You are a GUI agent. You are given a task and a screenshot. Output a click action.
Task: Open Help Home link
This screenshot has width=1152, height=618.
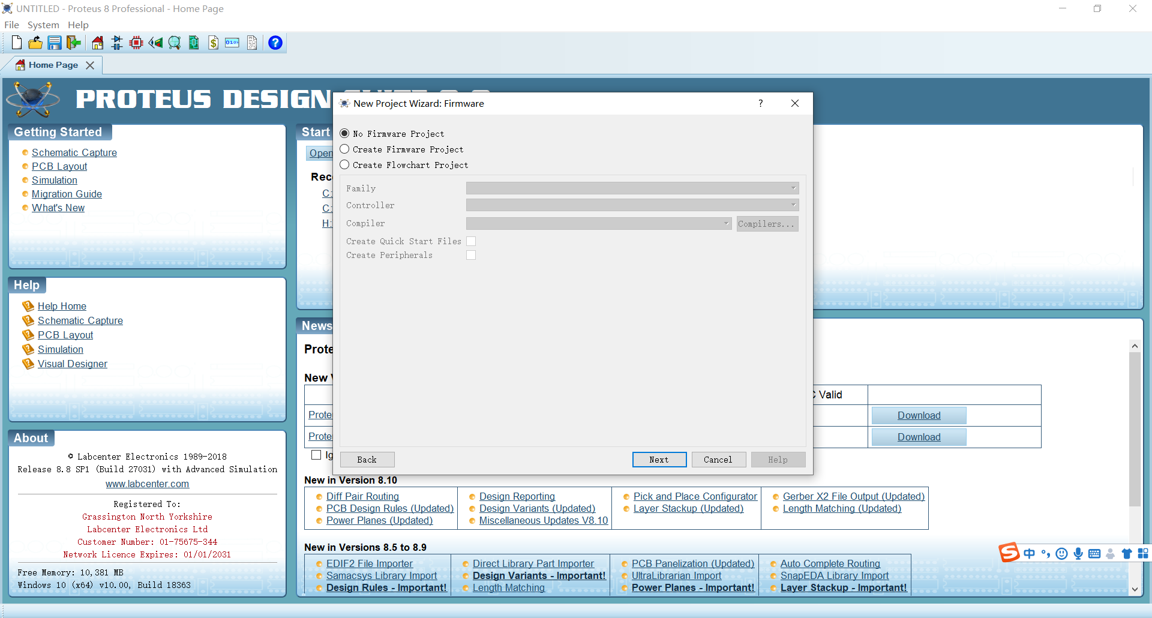coord(62,306)
